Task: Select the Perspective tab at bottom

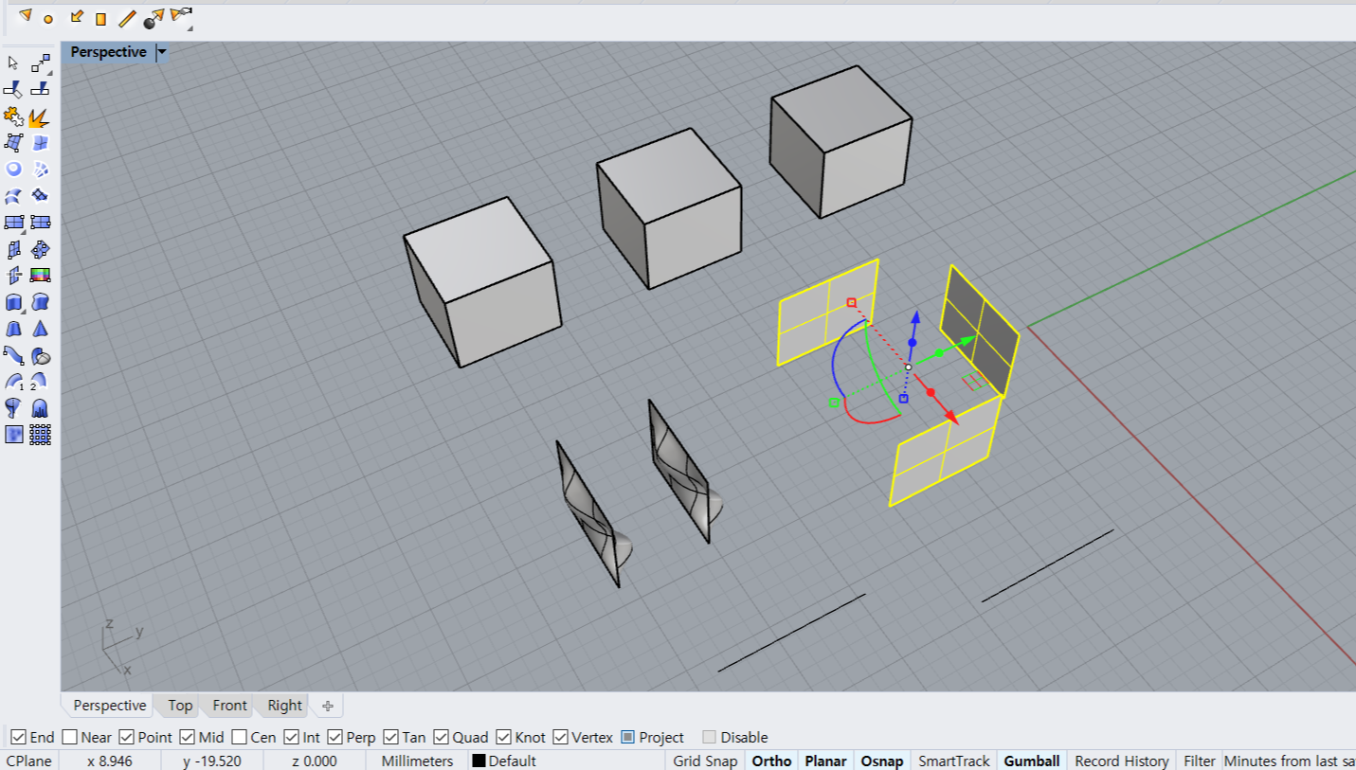Action: [x=110, y=706]
